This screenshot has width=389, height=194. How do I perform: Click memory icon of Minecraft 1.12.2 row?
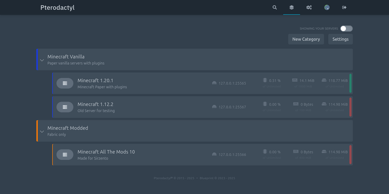click(296, 104)
